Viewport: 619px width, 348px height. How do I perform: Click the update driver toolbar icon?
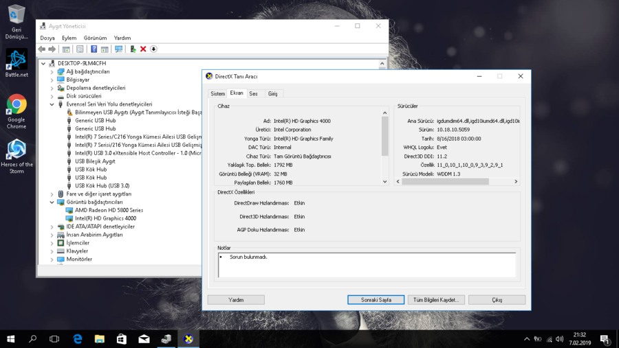coord(133,49)
